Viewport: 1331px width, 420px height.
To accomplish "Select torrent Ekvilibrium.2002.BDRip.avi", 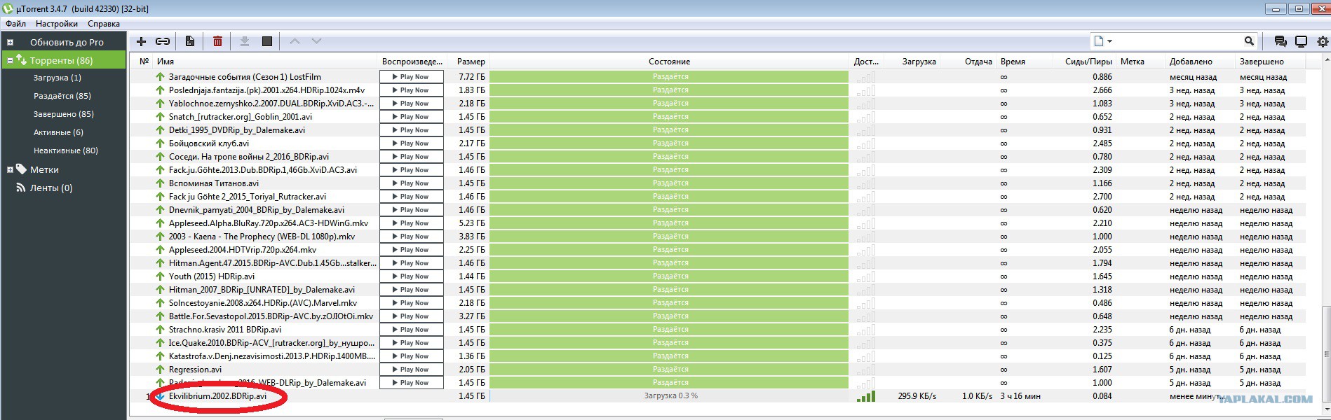I will tap(217, 396).
